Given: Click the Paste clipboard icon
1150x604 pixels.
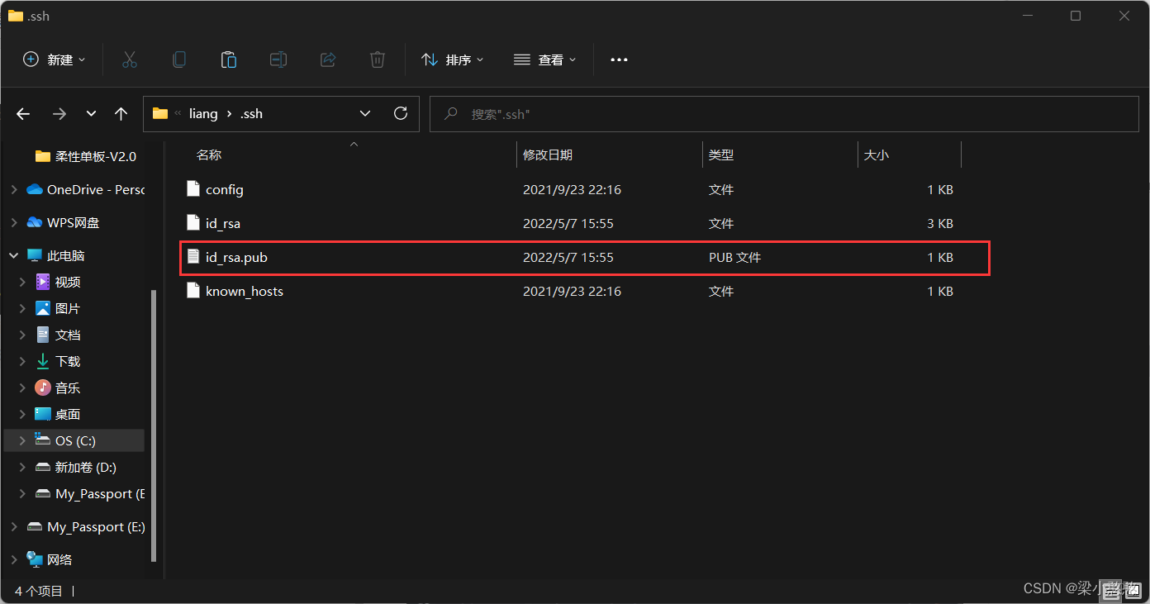Looking at the screenshot, I should [x=229, y=59].
